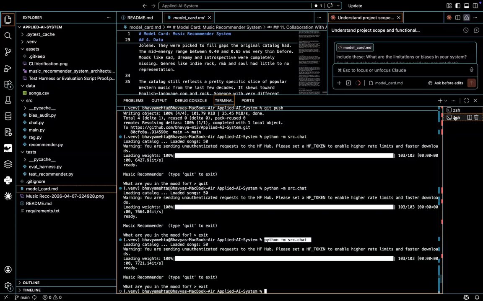Click the Update button in title bar

[x=355, y=6]
